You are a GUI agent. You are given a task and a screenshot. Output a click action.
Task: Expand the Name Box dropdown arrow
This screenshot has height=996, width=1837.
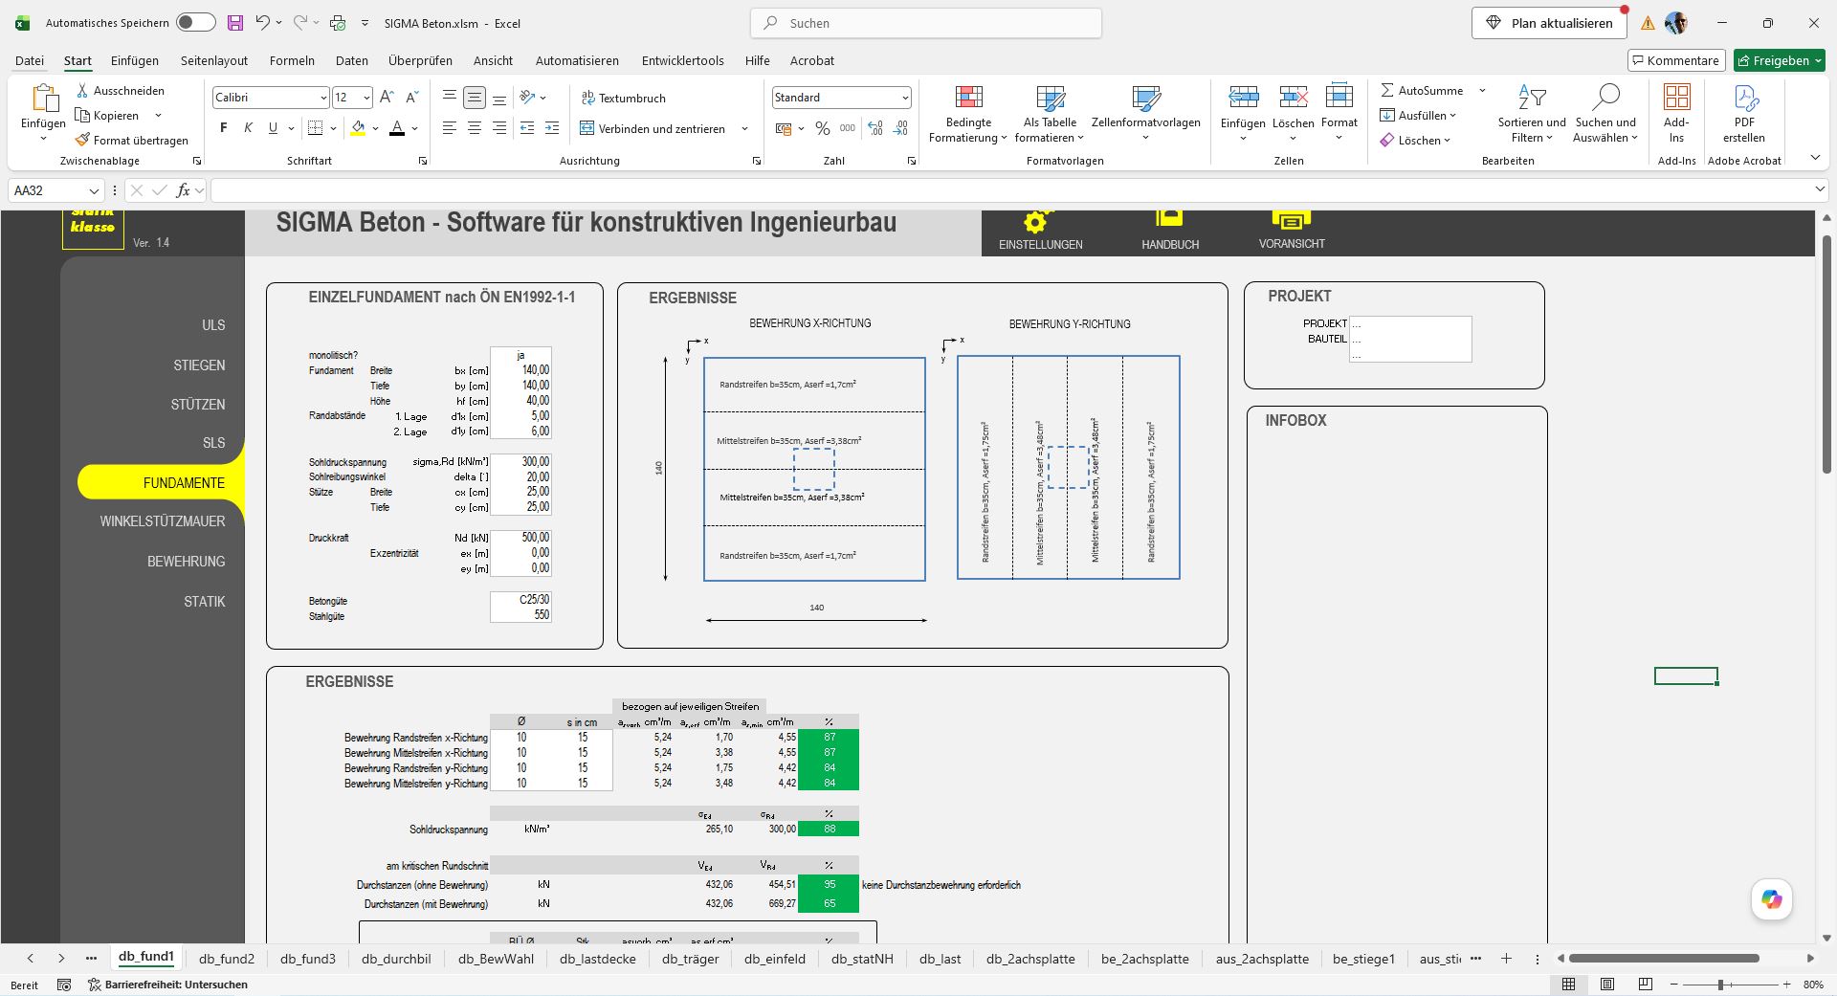(94, 190)
